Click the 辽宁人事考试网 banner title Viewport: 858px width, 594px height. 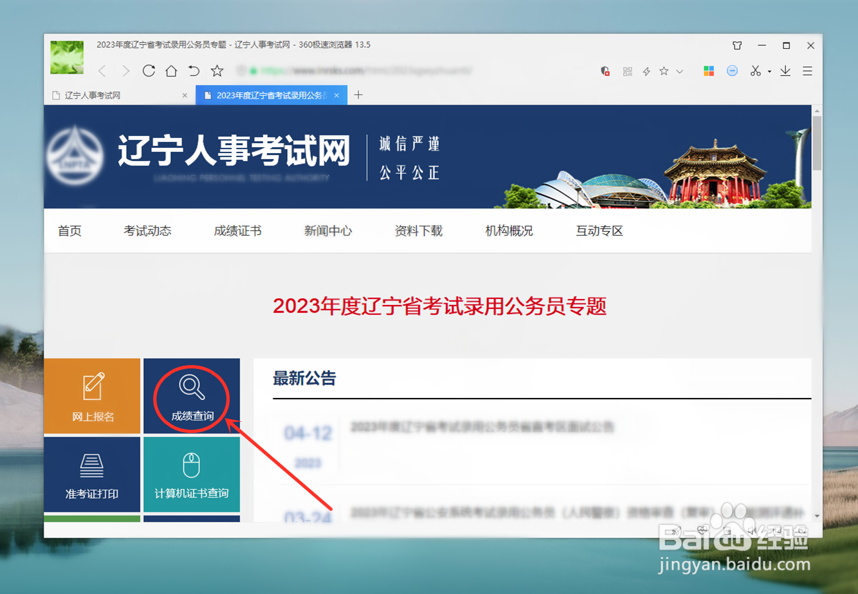(x=234, y=151)
